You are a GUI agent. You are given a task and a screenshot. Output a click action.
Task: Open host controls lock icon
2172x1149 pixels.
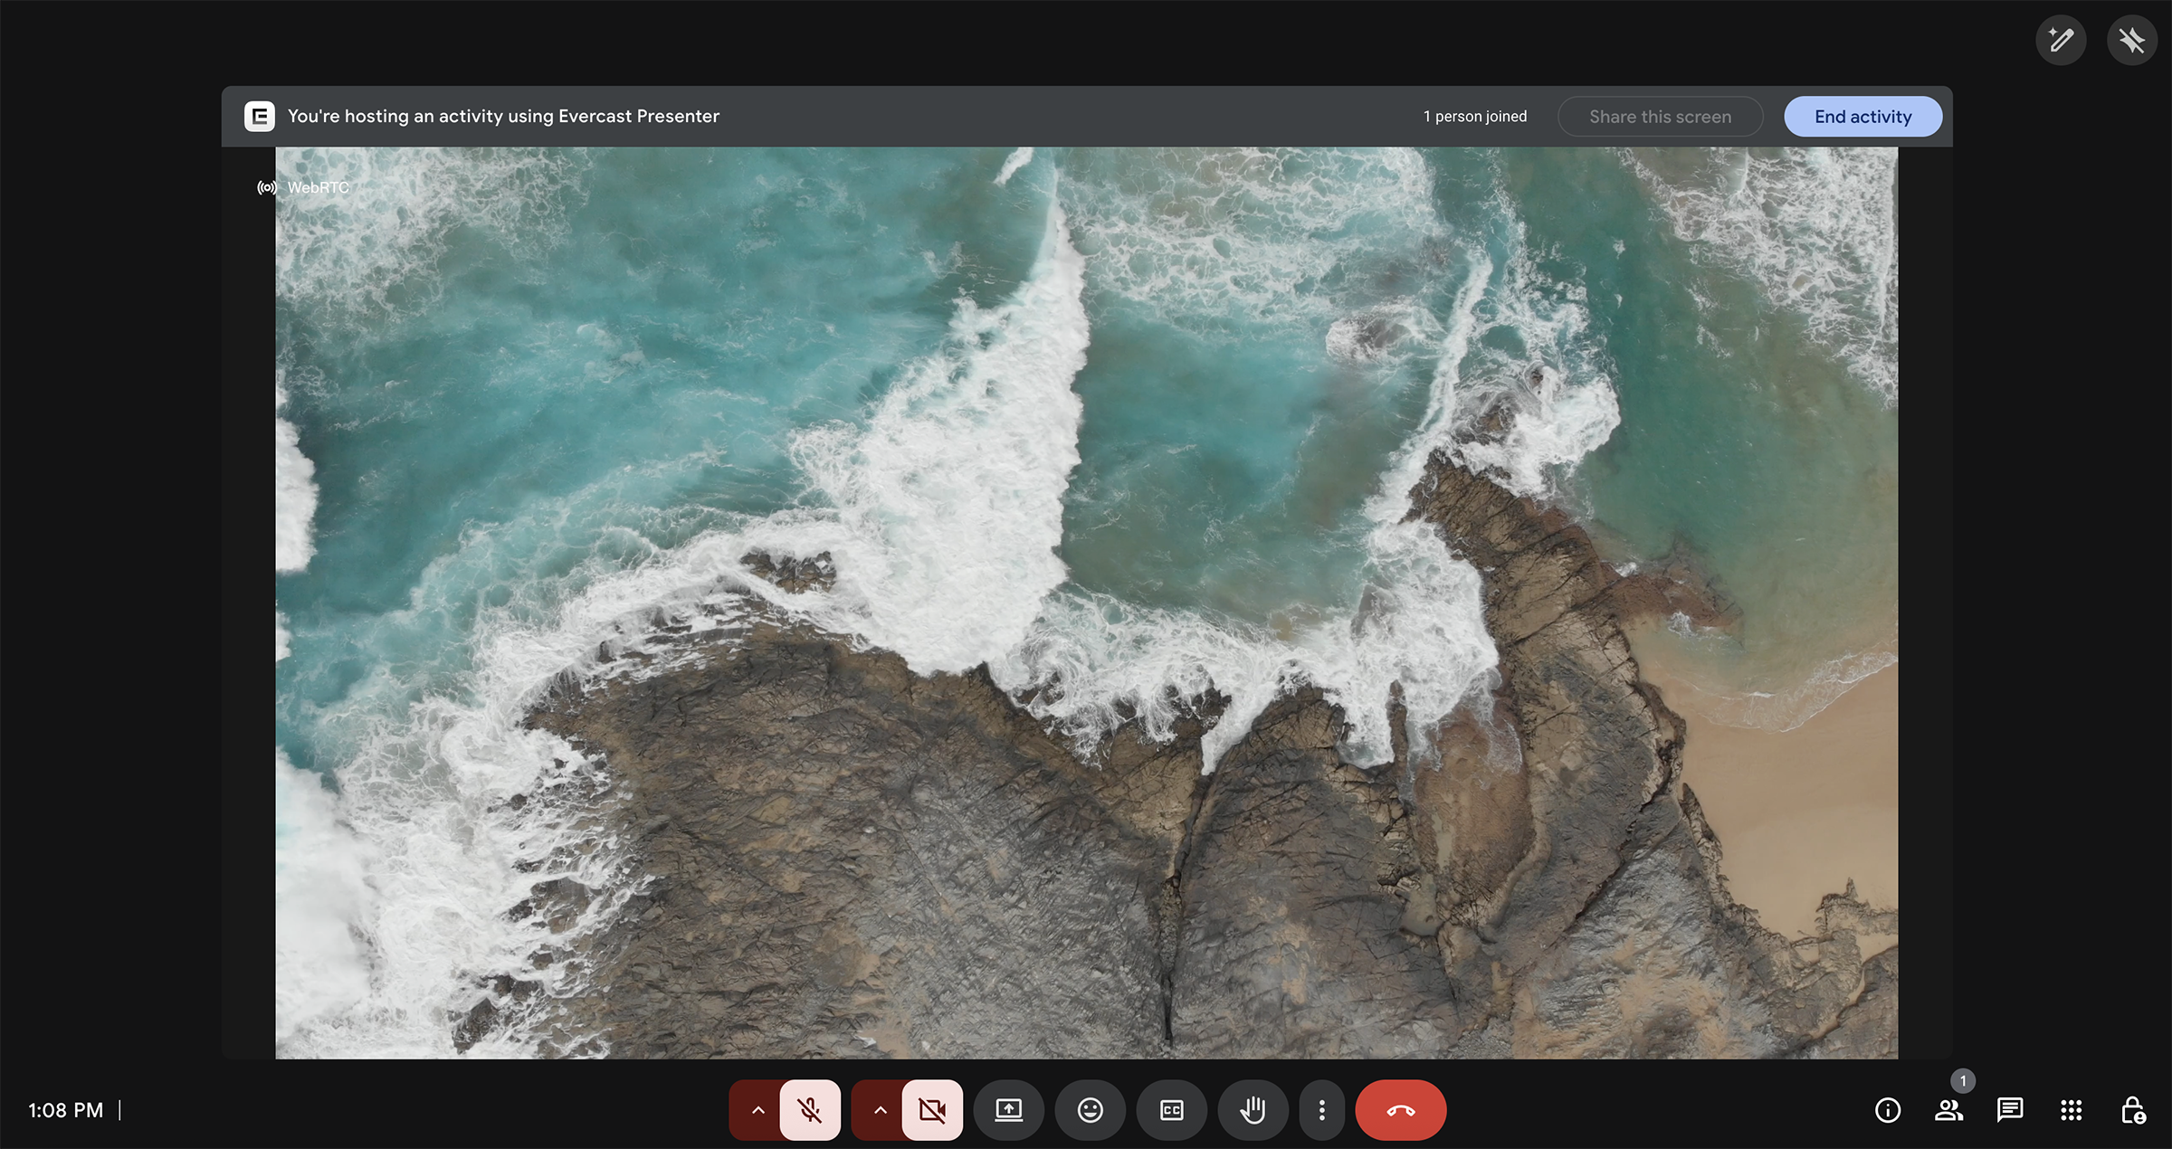point(2132,1110)
